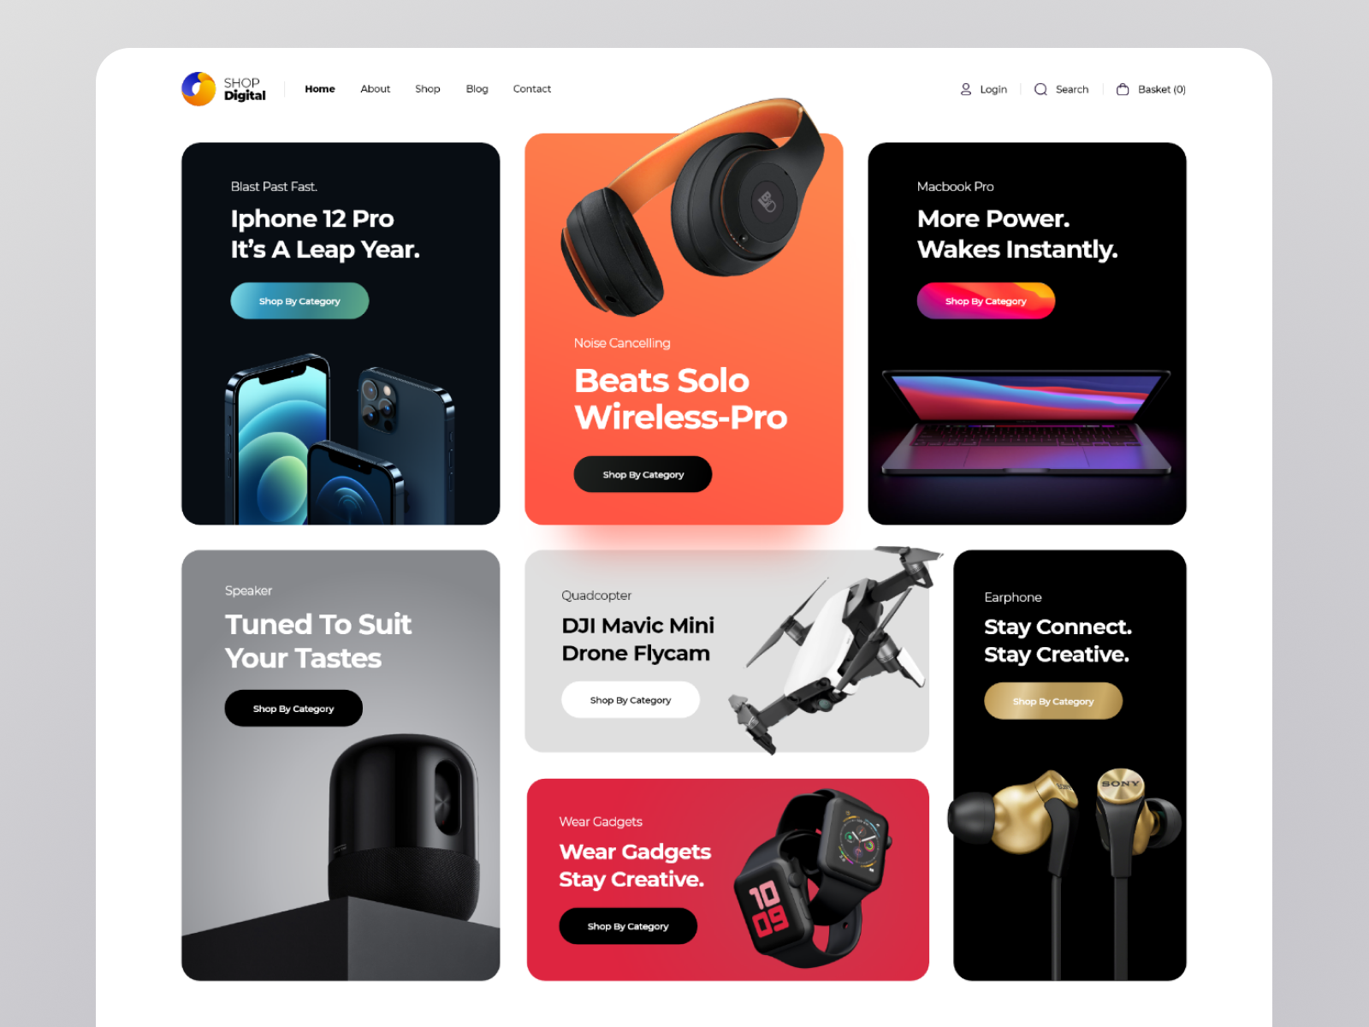Click the Search magnifier icon
Viewport: 1369px width, 1027px height.
(x=1040, y=89)
